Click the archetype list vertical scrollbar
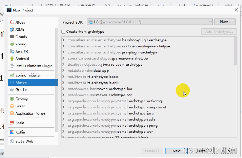Screen dimensions: 242x158 coord(235,51)
